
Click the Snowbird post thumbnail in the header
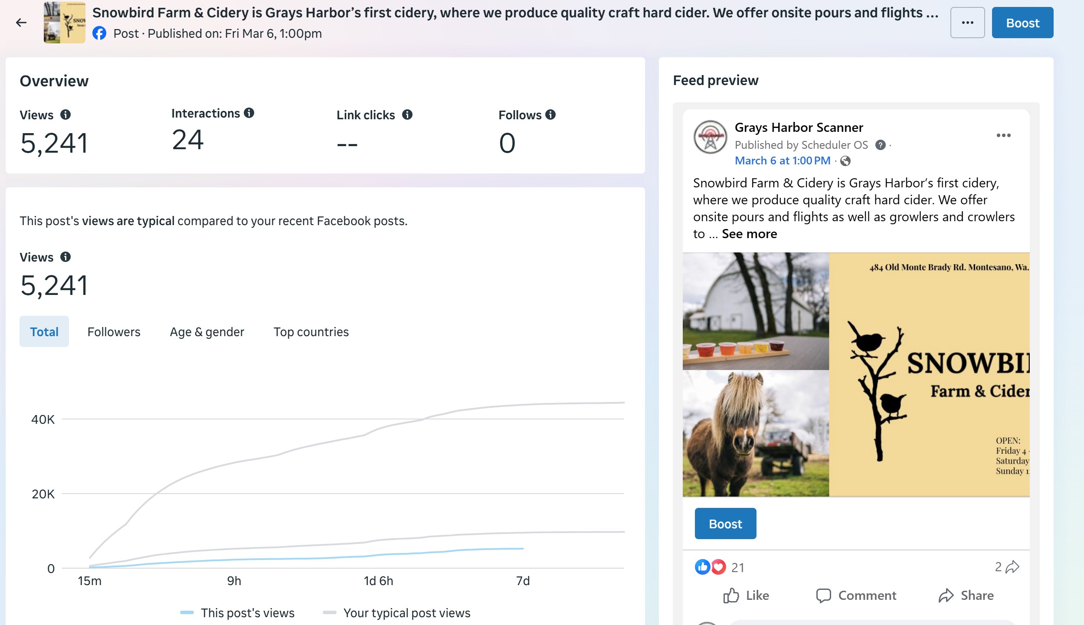pyautogui.click(x=65, y=23)
